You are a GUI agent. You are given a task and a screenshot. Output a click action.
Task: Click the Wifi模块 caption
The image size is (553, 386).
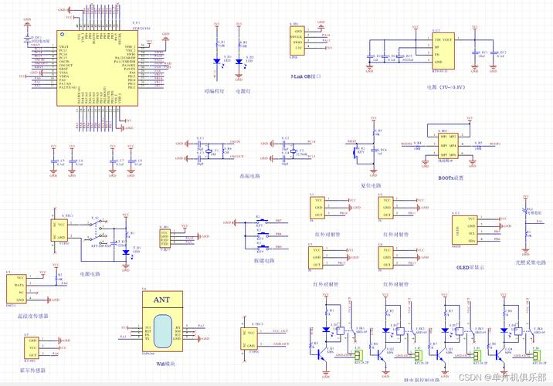pyautogui.click(x=164, y=362)
